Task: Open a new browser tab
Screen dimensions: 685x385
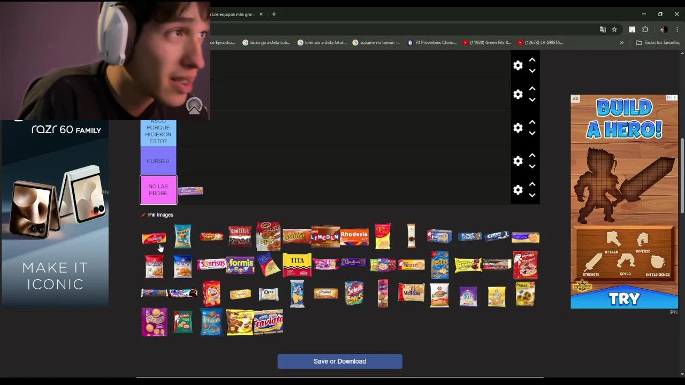Action: click(x=274, y=14)
